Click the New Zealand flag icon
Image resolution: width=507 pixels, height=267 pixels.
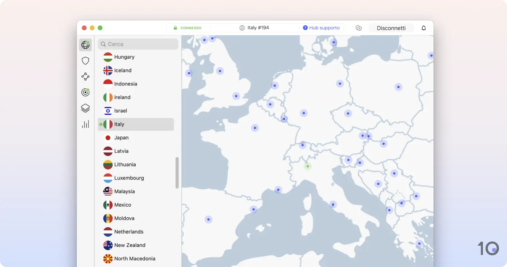coord(108,245)
